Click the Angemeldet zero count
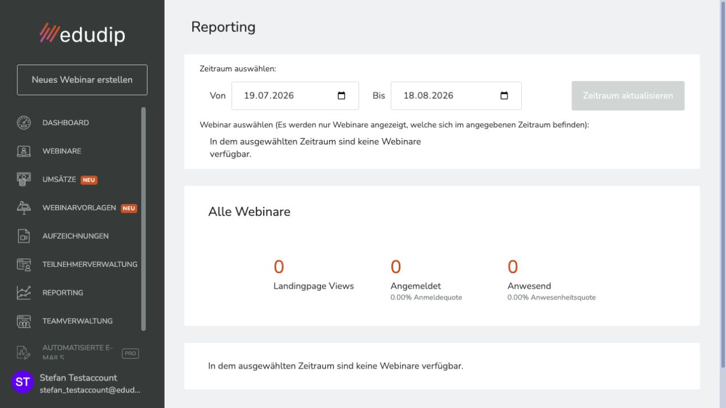This screenshot has width=726, height=408. [x=395, y=266]
